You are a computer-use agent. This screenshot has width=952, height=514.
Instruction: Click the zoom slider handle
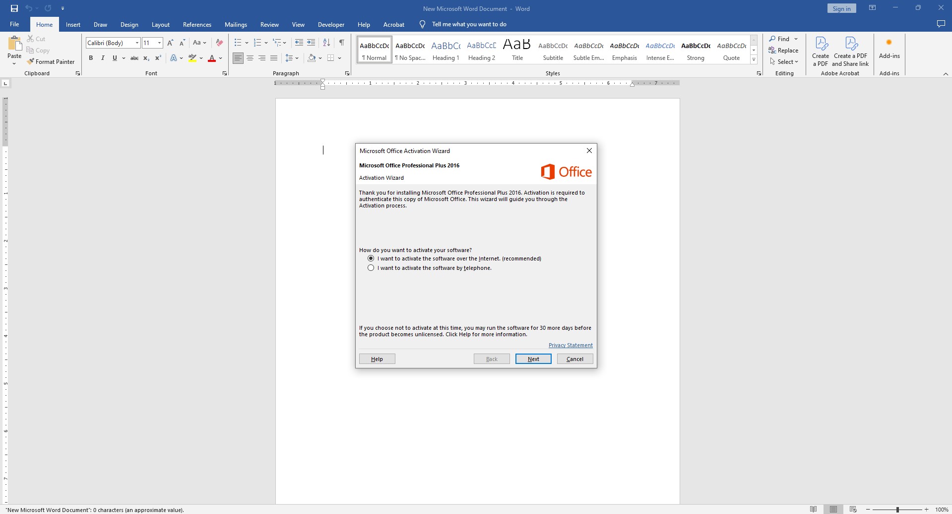coord(897,510)
